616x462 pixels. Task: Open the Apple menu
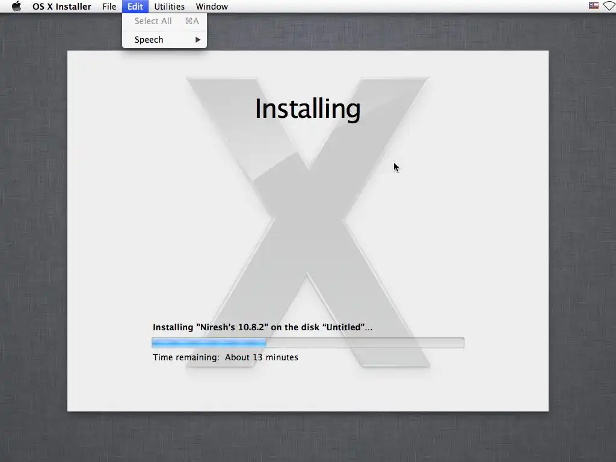16,6
